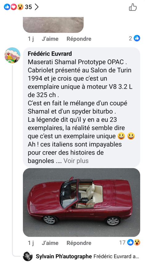Like the Maserati Shamal comment via J'aime
145x266 pixels.
50,243
